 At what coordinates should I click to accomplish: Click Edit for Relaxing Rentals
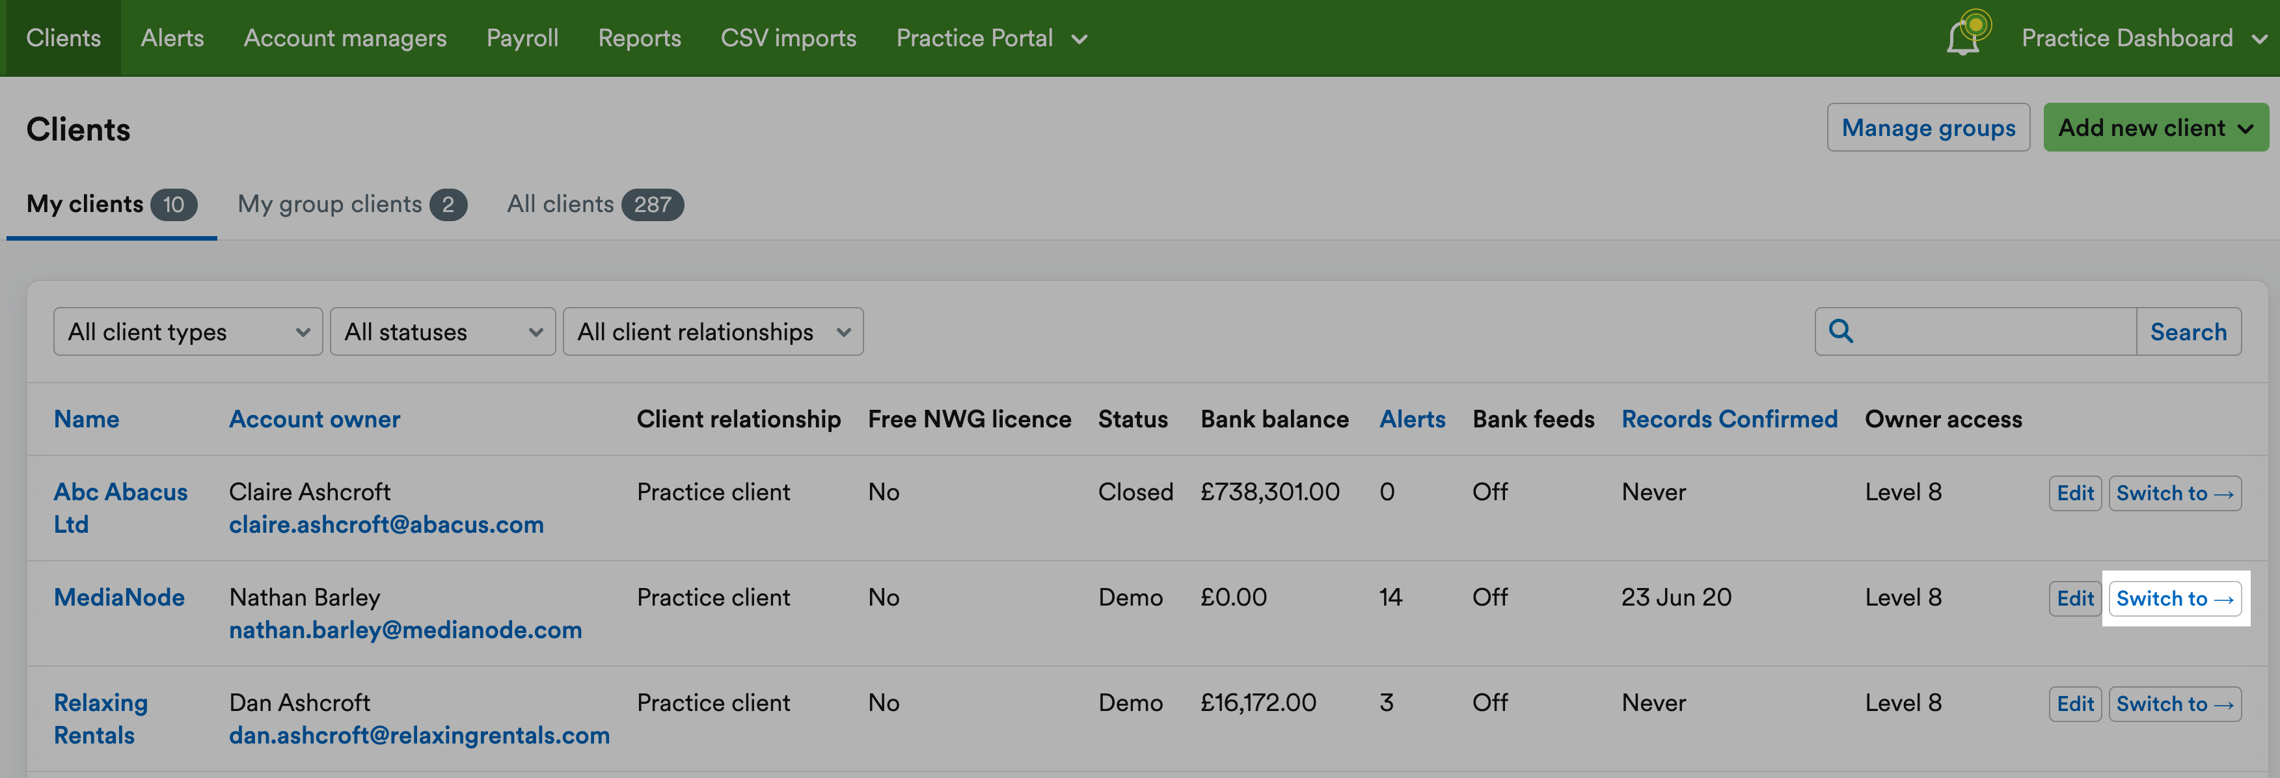[2074, 704]
